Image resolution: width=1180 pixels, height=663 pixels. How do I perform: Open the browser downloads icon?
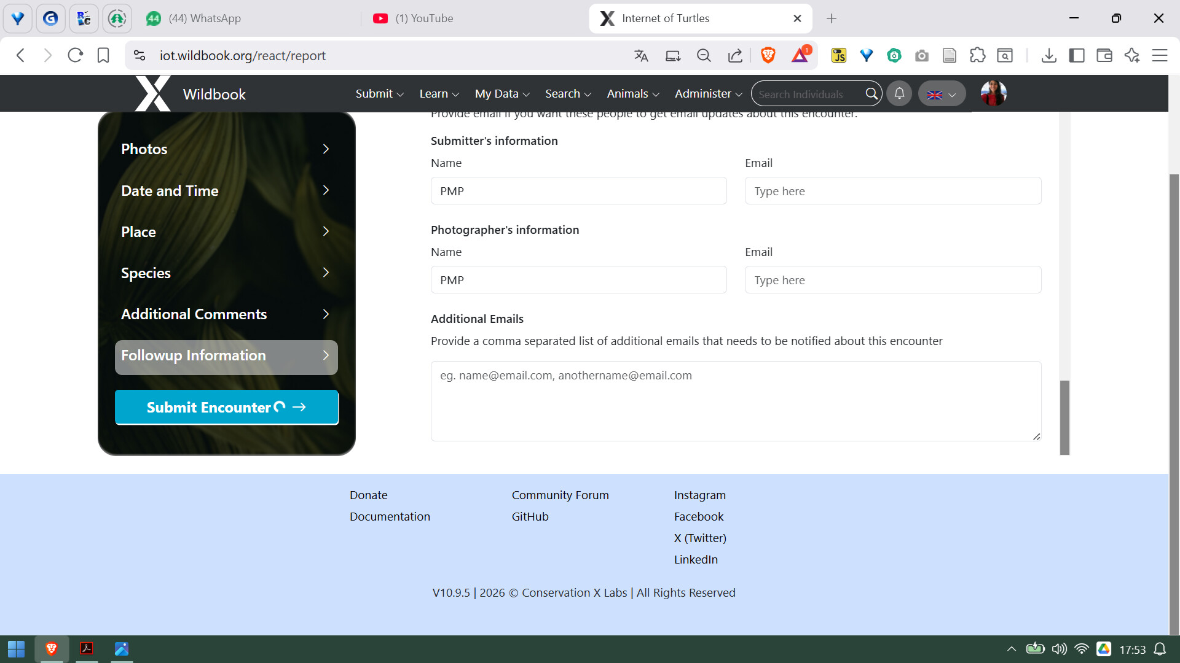coord(1049,56)
